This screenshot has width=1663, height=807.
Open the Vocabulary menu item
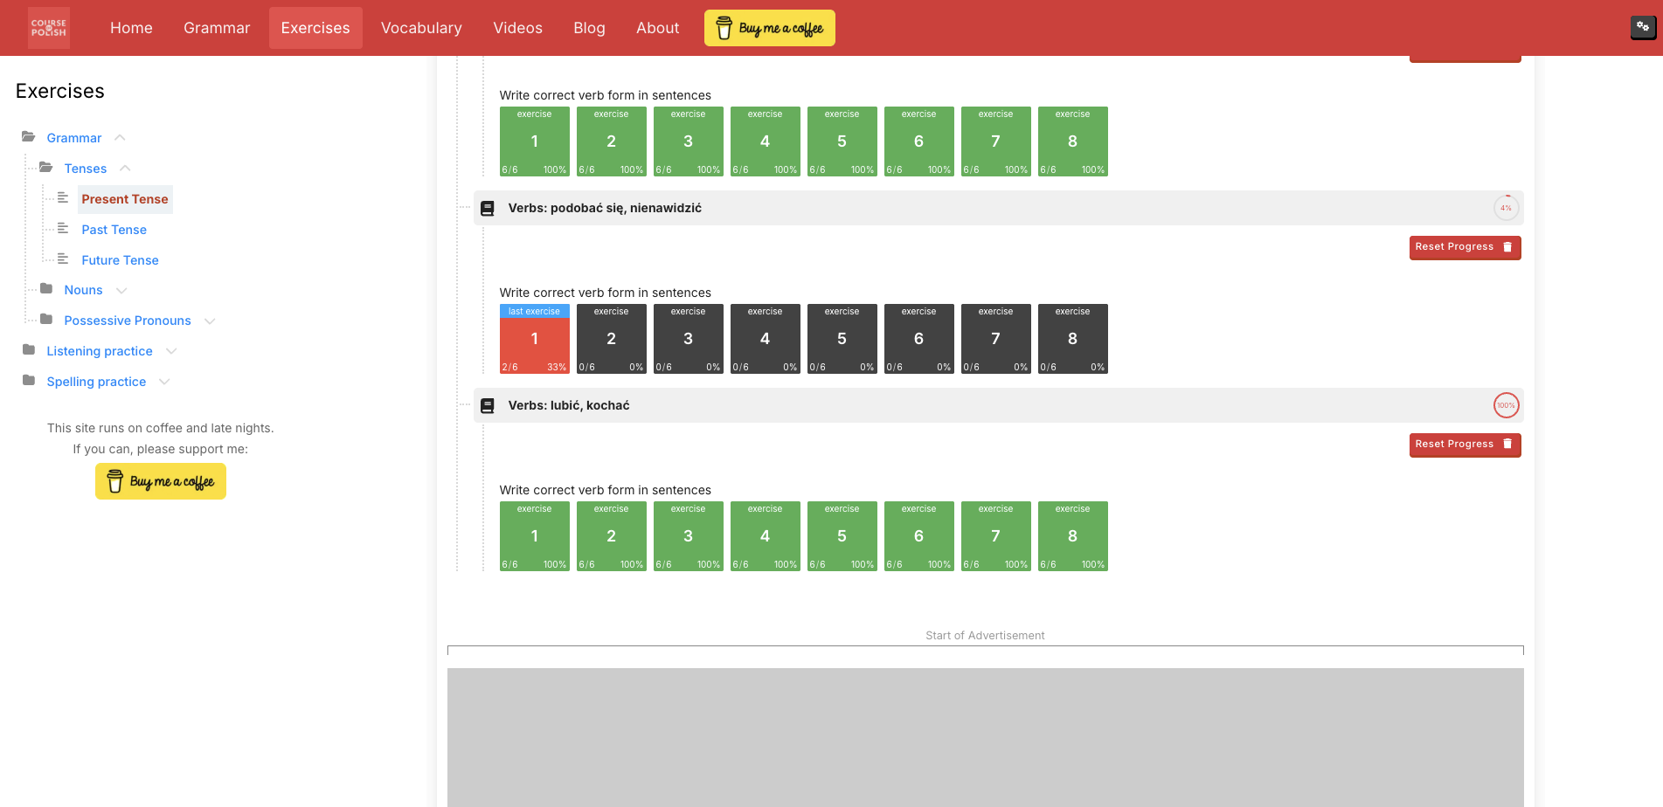click(421, 28)
